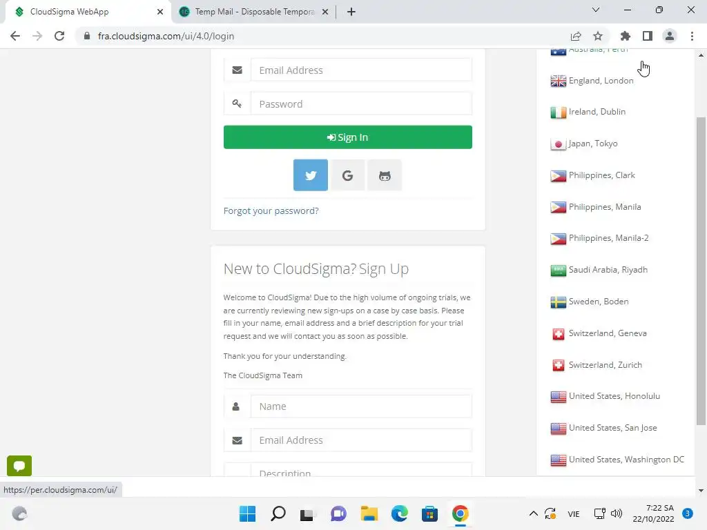707x530 pixels.
Task: Open Windows taskbar search
Action: 278,513
